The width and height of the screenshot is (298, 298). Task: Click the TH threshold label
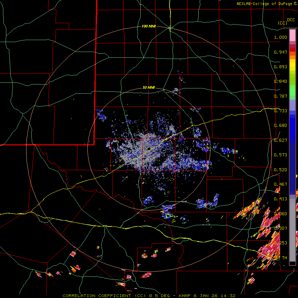coord(284,258)
